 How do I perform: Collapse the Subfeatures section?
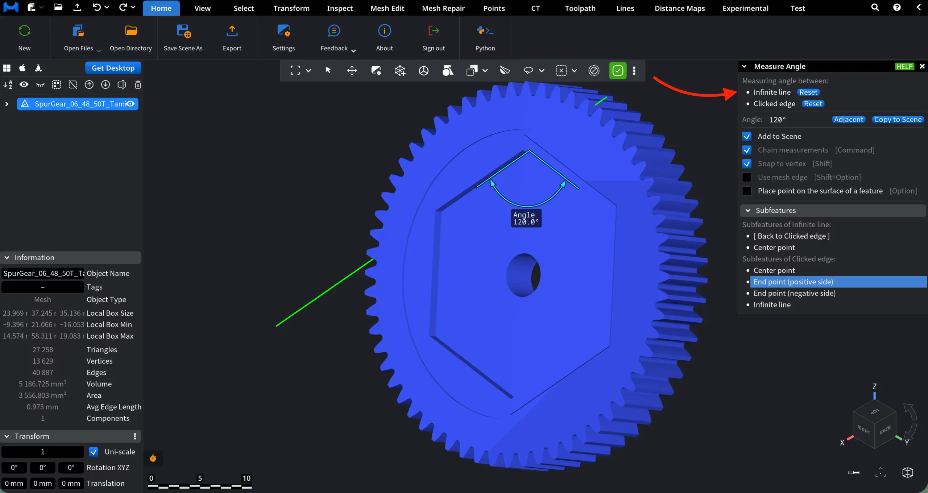pos(749,210)
